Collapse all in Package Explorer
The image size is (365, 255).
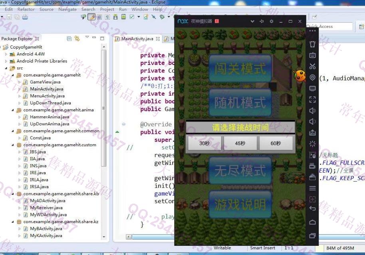69,39
